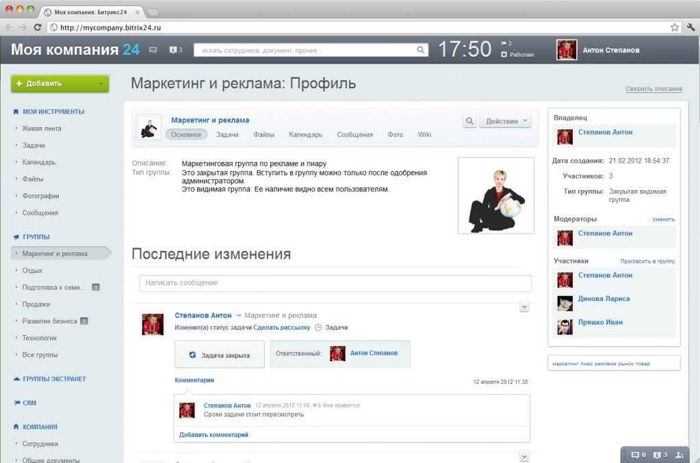This screenshot has width=700, height=463.
Task: Open the "Действия" dropdown menu
Action: pyautogui.click(x=505, y=120)
